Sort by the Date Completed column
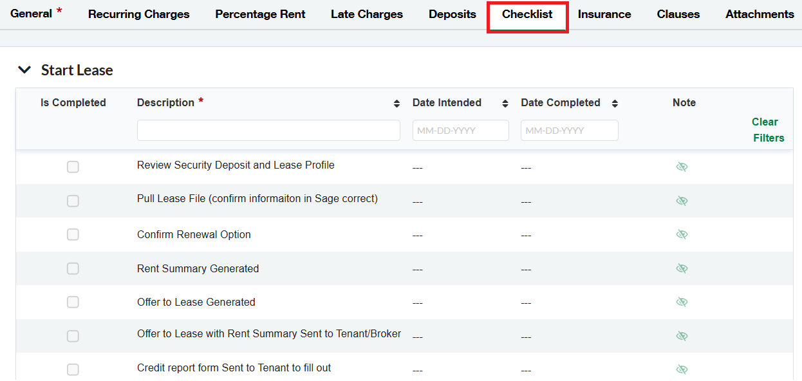802x381 pixels. coord(615,104)
